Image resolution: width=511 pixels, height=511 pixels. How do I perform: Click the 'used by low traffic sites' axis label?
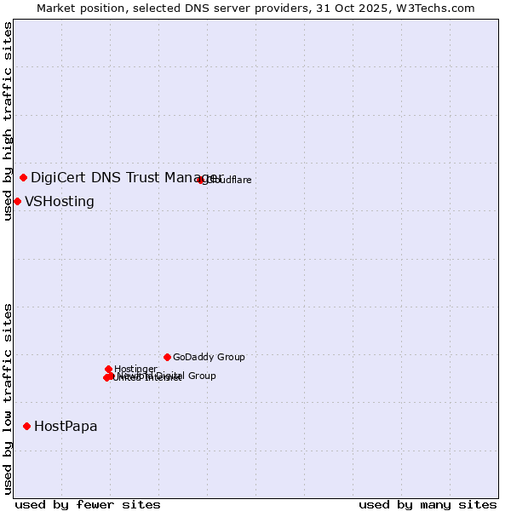[8, 398]
